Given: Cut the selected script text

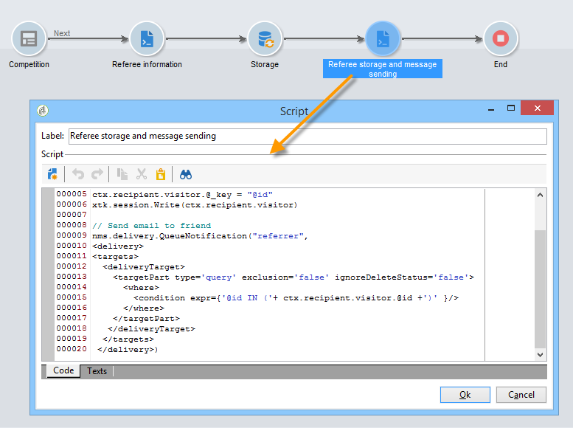Looking at the screenshot, I should tap(142, 174).
